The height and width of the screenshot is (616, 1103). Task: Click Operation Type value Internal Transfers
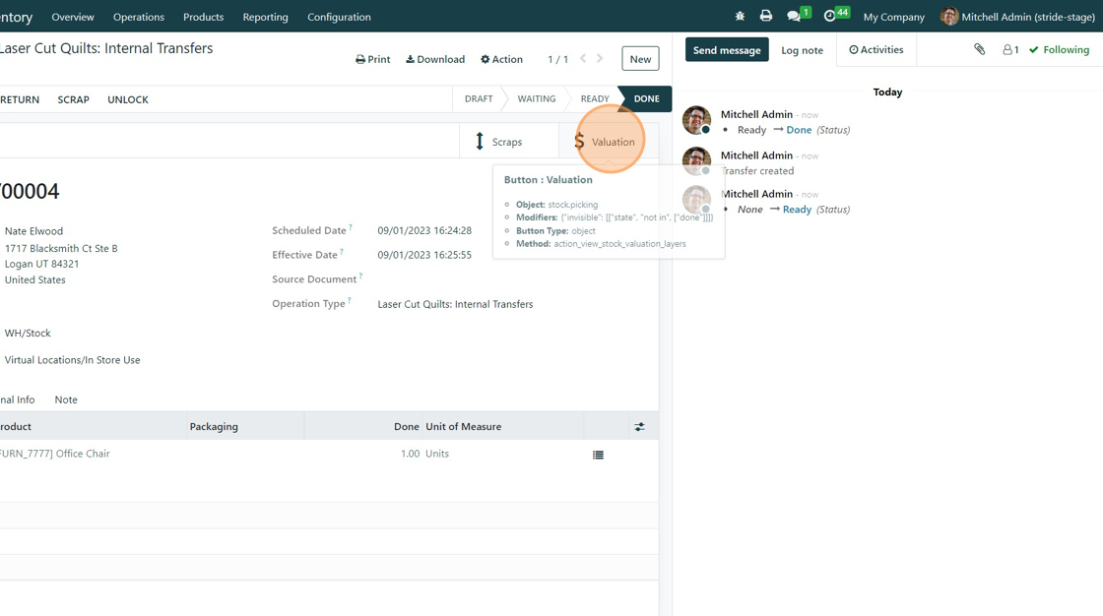pyautogui.click(x=455, y=304)
